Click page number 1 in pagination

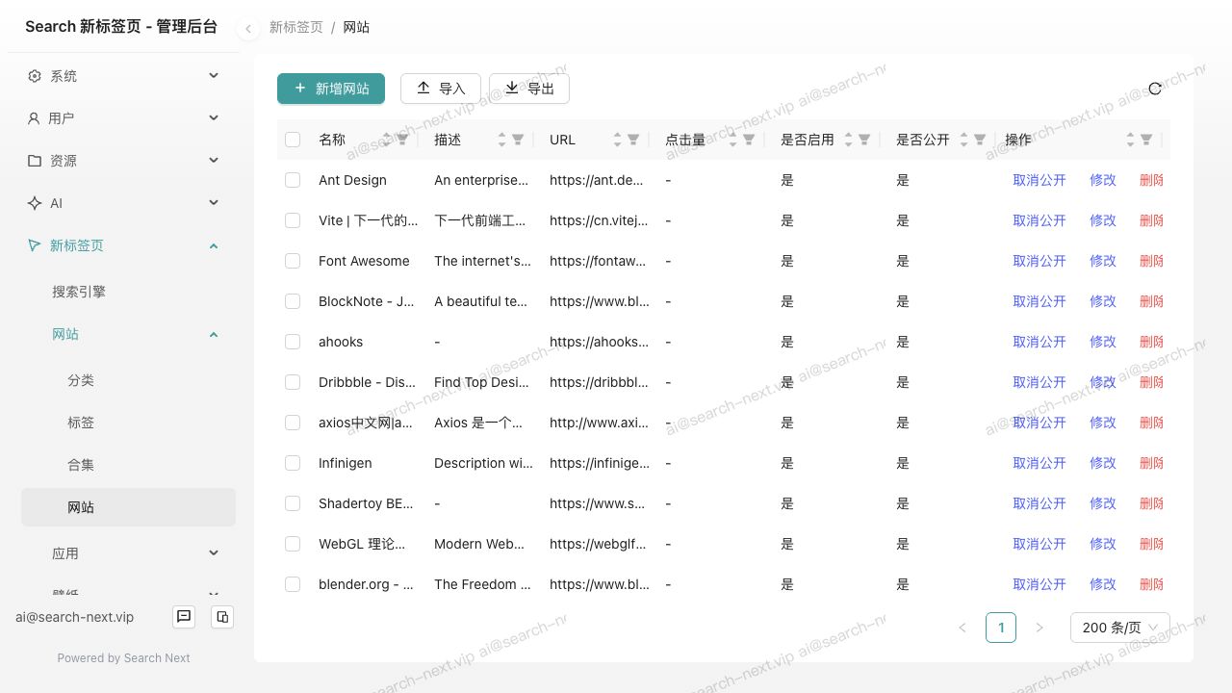pyautogui.click(x=1001, y=628)
